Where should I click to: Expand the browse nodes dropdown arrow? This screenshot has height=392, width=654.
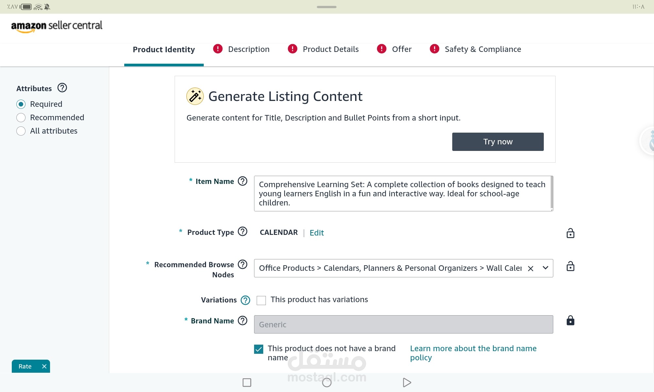(x=545, y=268)
